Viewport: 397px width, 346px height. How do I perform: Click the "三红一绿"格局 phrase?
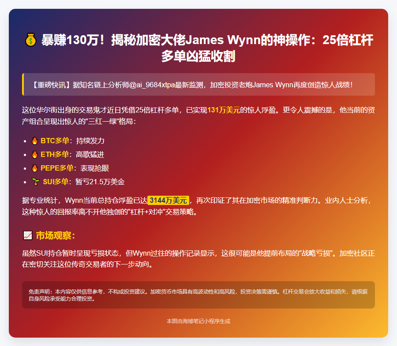click(109, 121)
